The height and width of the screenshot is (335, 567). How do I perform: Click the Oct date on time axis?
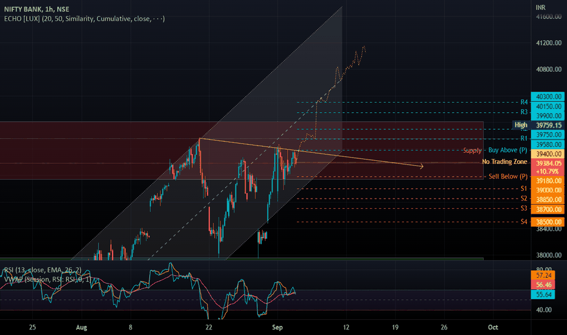[493, 328]
